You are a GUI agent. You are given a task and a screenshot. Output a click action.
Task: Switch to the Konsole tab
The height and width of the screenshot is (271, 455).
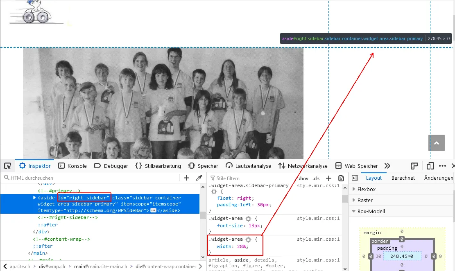coord(72,166)
